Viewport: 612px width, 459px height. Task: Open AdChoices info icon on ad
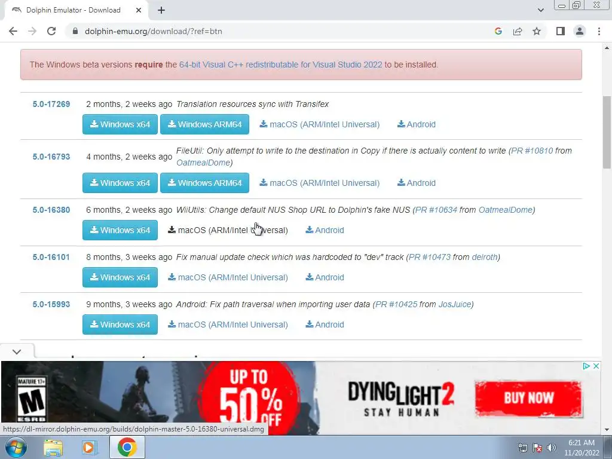586,366
